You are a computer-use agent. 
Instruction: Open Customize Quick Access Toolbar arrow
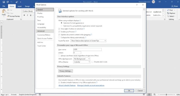(20, 2)
